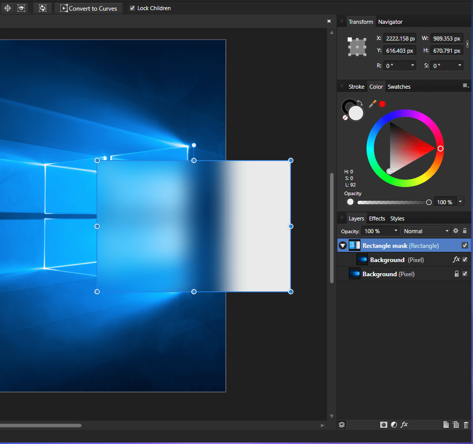Image resolution: width=473 pixels, height=444 pixels.
Task: Switch to the Color tab
Action: pos(376,87)
